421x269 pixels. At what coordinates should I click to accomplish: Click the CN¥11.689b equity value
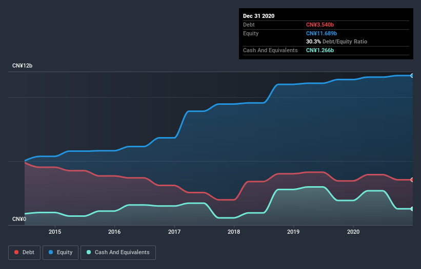pyautogui.click(x=322, y=33)
